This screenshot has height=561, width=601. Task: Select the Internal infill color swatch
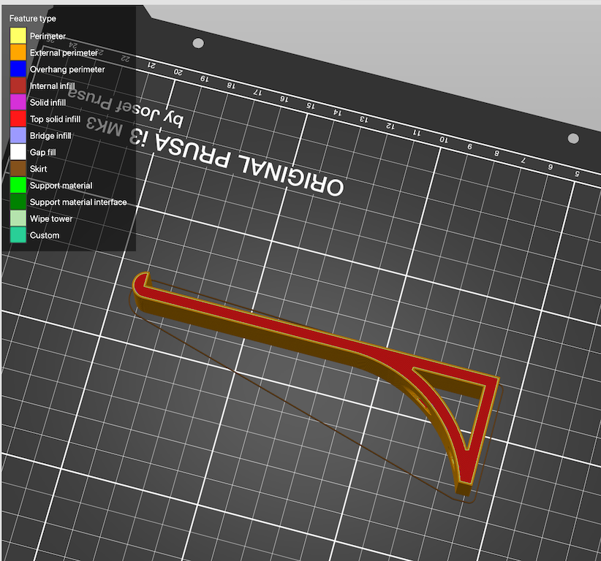[18, 85]
